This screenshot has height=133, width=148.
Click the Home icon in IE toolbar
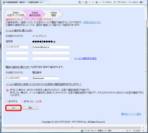click(x=80, y=2)
